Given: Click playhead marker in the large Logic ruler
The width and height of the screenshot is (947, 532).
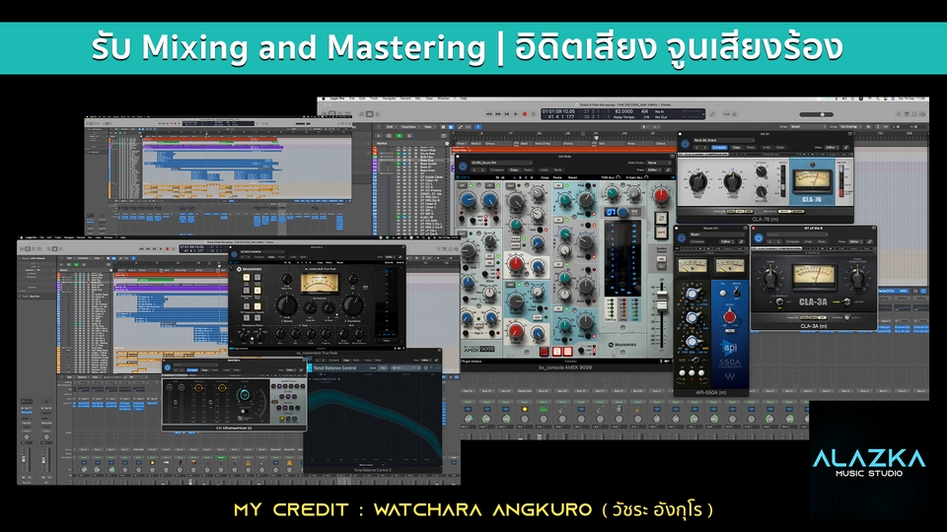Looking at the screenshot, I should [x=596, y=138].
